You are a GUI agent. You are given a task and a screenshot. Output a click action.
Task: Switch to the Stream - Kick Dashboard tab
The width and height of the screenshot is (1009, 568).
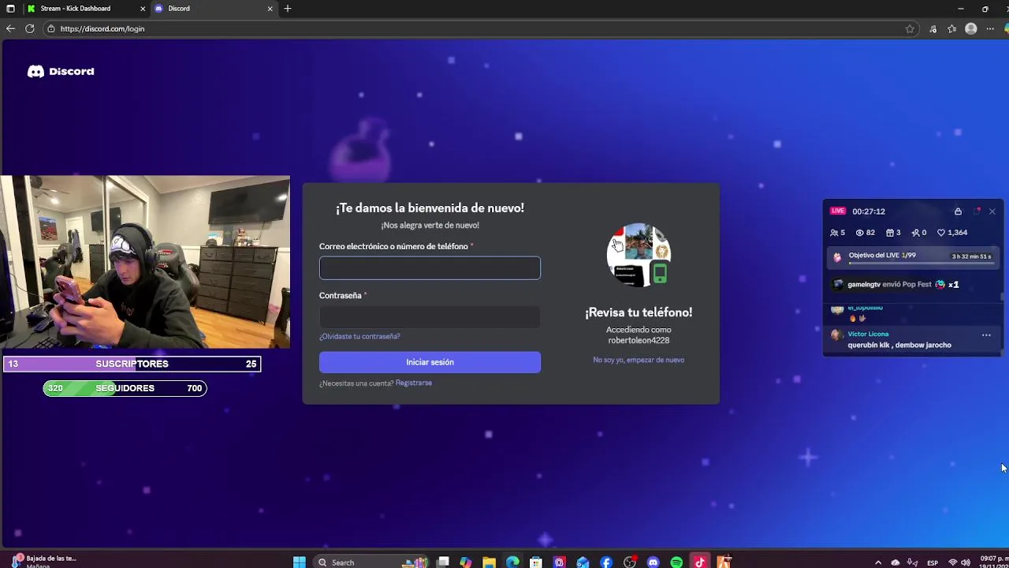tap(84, 9)
